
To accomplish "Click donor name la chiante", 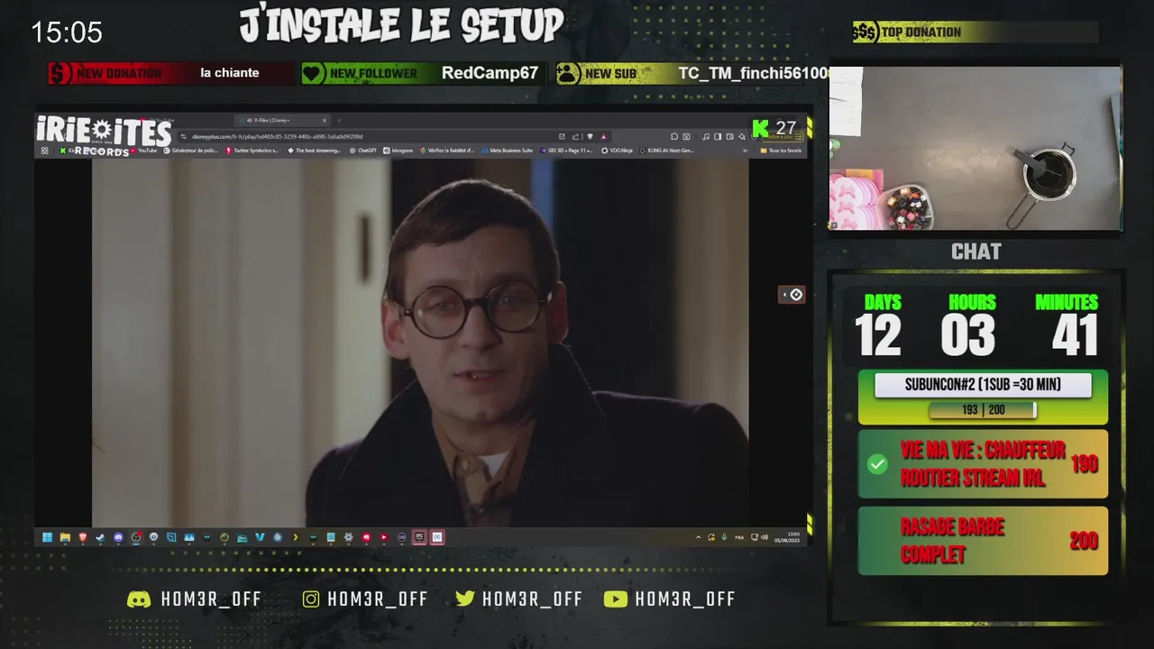I will (x=230, y=73).
